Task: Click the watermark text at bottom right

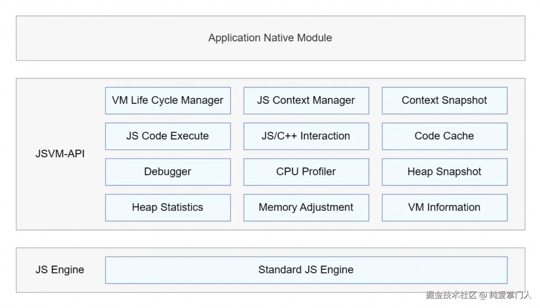Action: coord(478,295)
